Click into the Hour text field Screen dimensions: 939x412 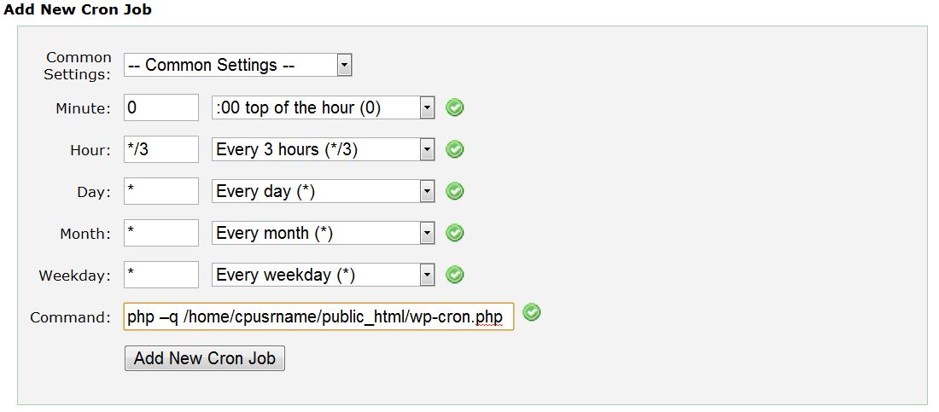tap(161, 149)
